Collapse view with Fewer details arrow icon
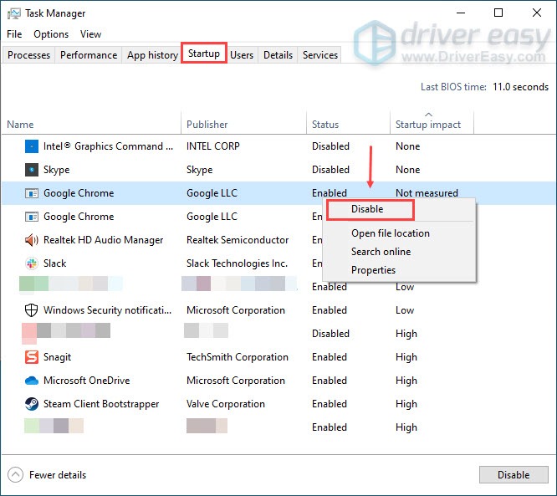This screenshot has width=557, height=496. pos(15,475)
